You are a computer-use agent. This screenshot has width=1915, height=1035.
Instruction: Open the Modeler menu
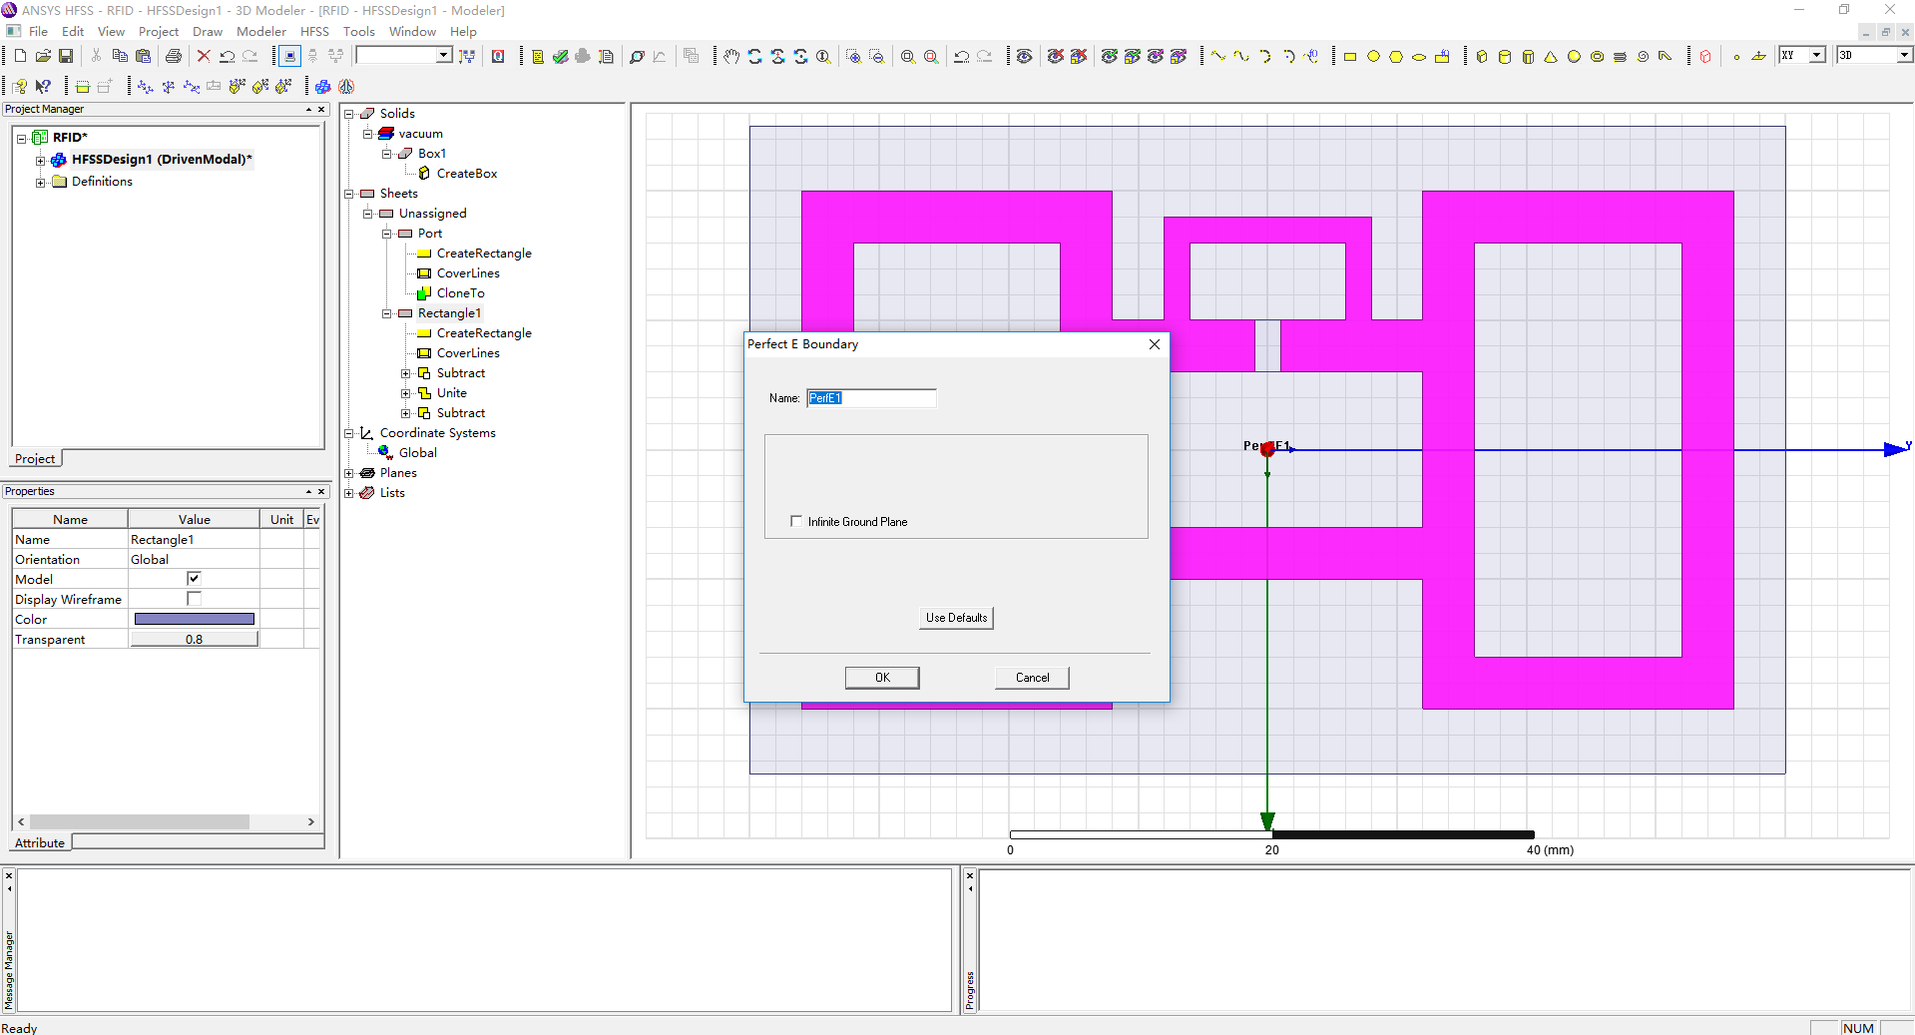point(260,32)
